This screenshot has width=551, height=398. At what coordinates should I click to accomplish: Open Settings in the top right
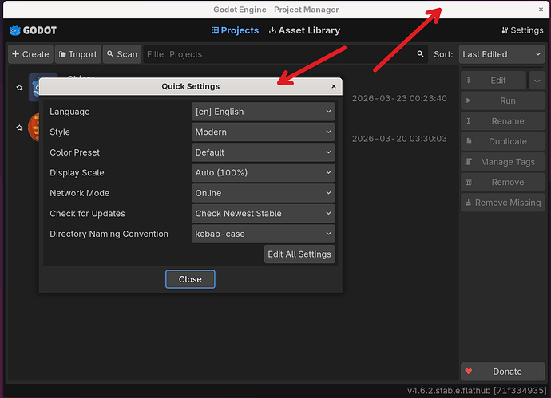(522, 30)
